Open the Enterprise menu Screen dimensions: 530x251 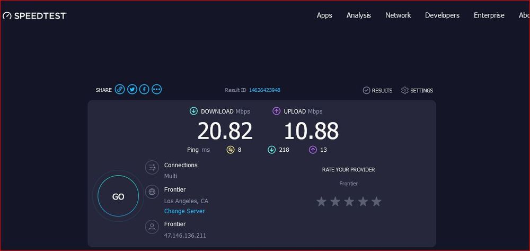489,15
